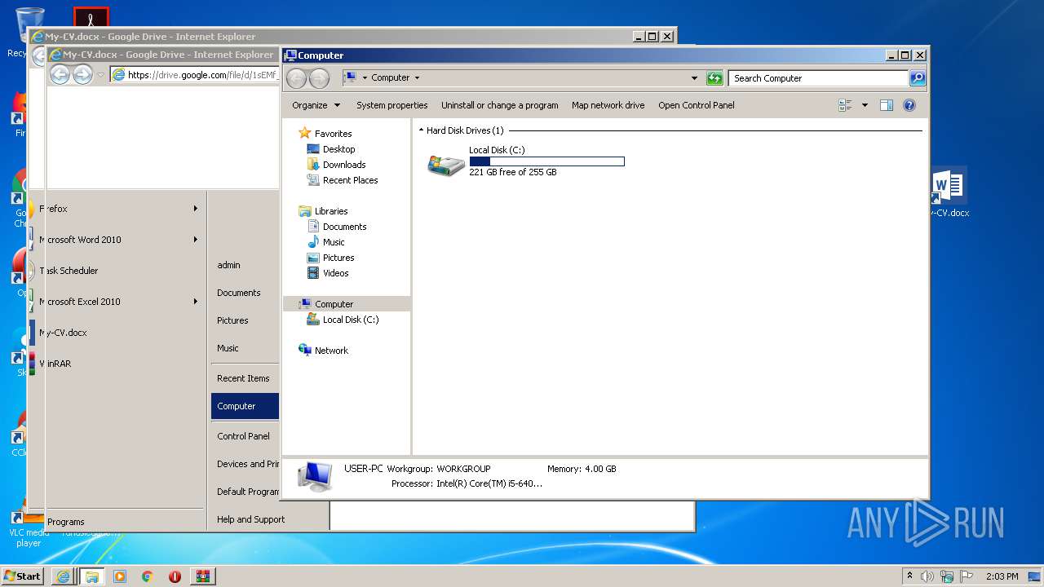Click Internet Explorer icon on taskbar

(x=63, y=576)
